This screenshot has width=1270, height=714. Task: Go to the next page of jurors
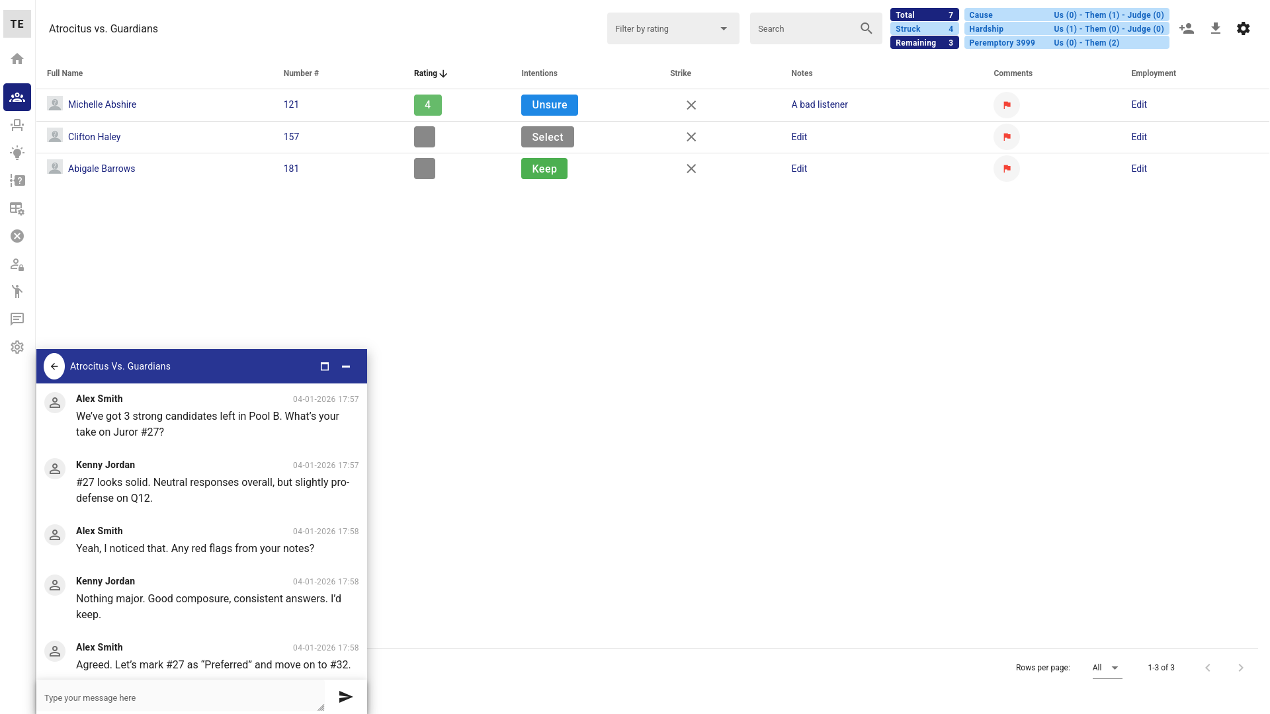[x=1241, y=668]
